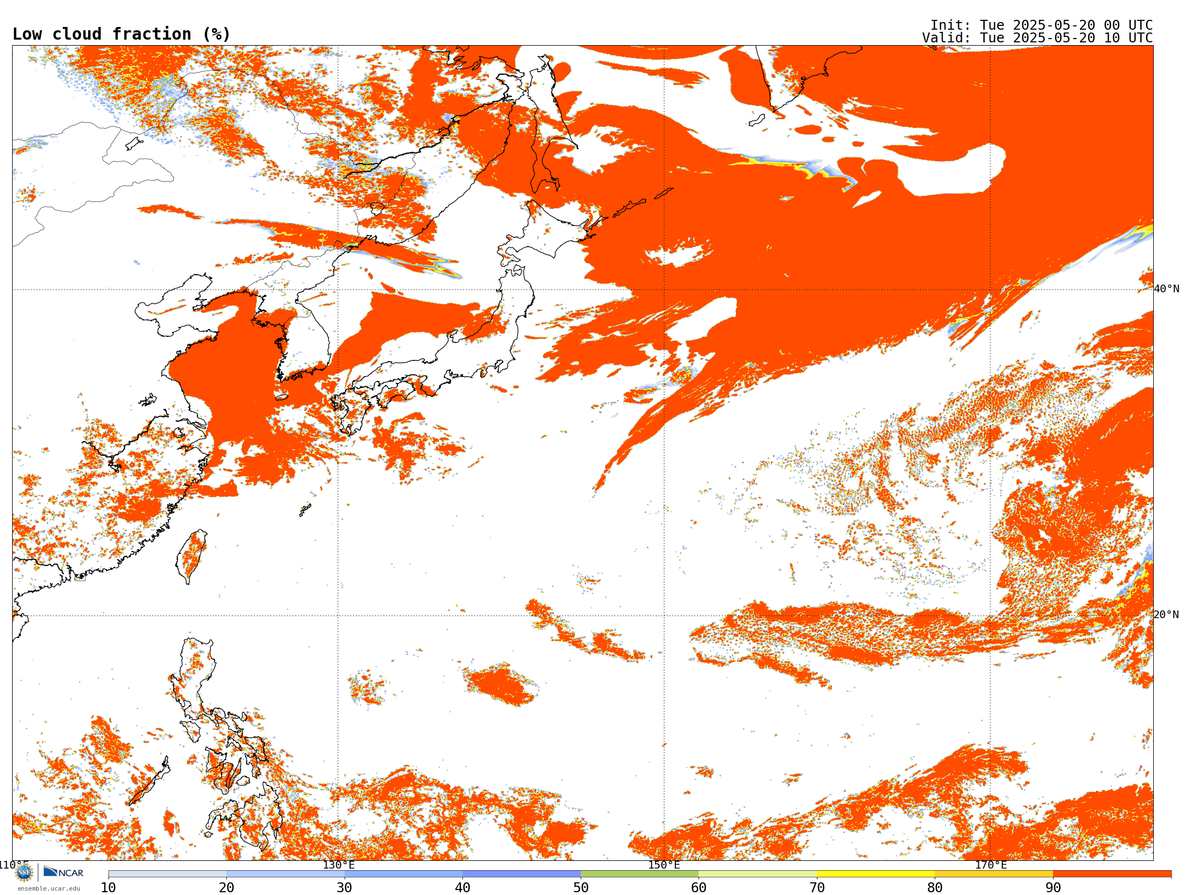This screenshot has height=895, width=1189.
Task: Click the orange 90+ colorbar segment
Action: click(x=1112, y=874)
